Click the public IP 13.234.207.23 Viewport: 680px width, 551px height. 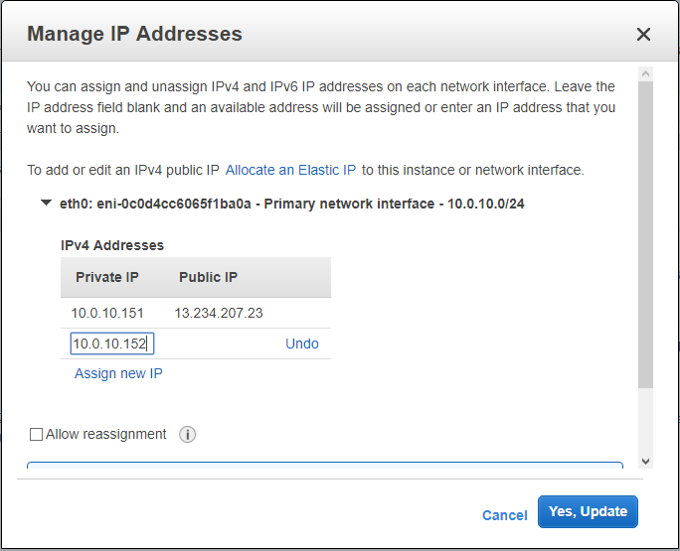coord(219,313)
